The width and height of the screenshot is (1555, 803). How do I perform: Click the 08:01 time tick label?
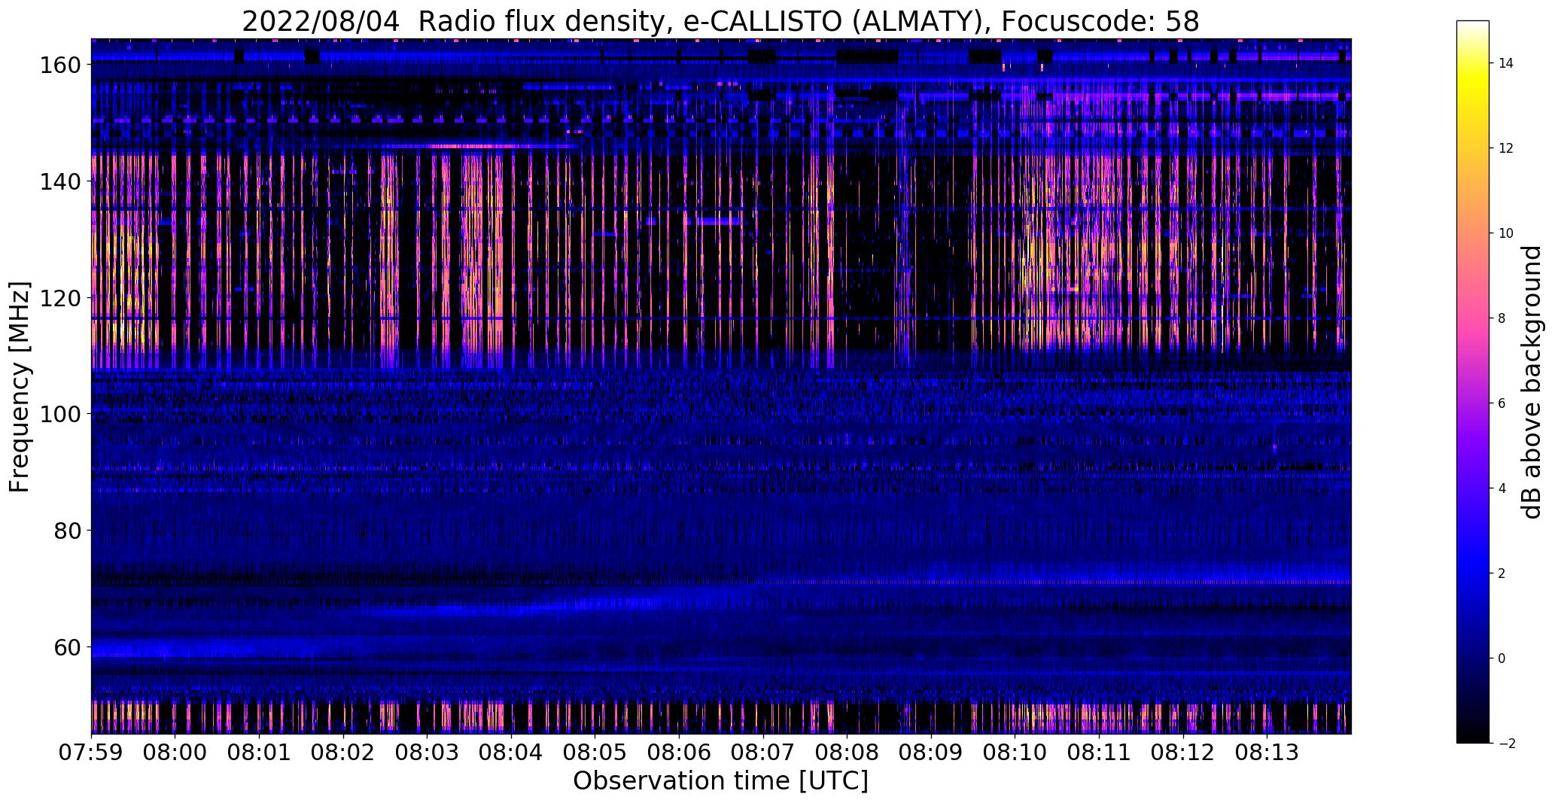(x=259, y=751)
